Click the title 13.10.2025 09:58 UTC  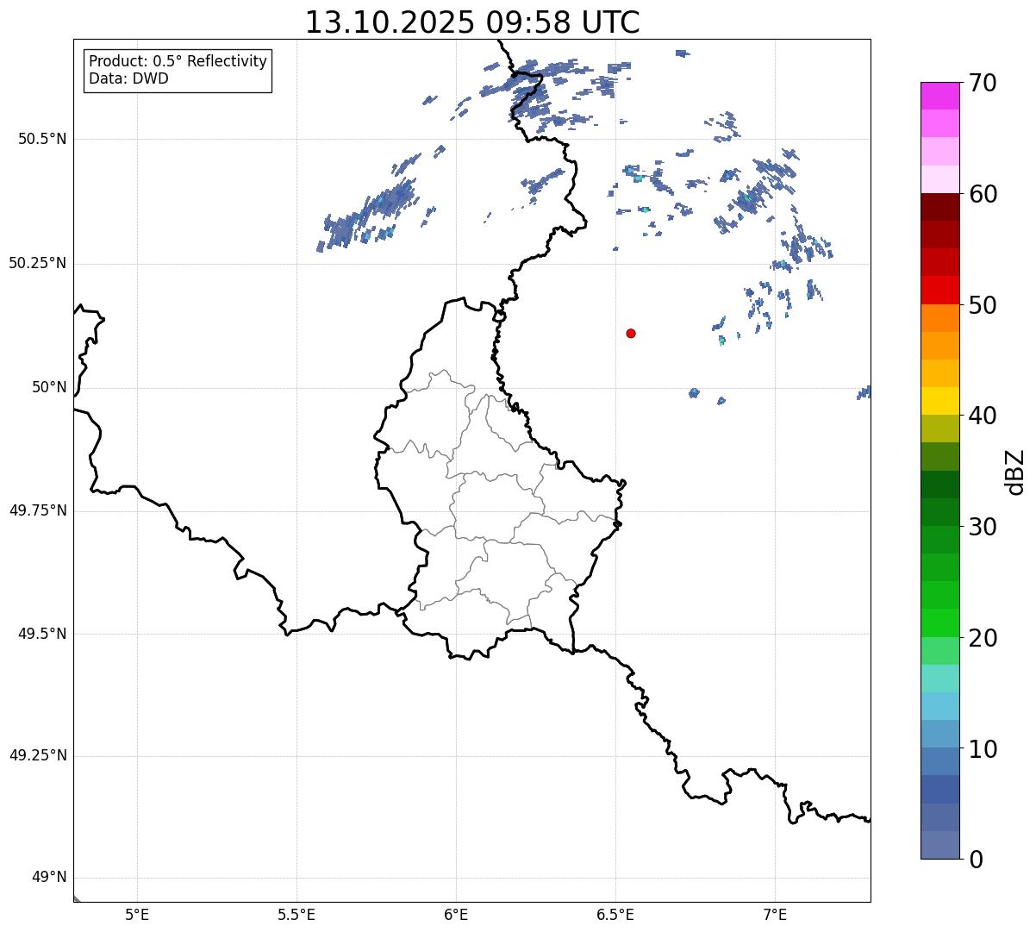tap(472, 22)
